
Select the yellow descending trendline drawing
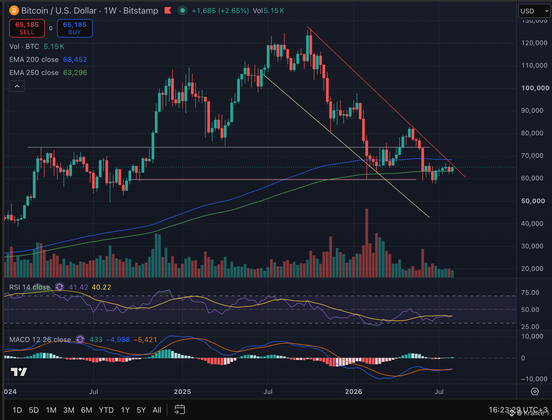[x=346, y=146]
